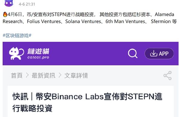Share the article using the share icon
The image size is (179, 117).
coord(168,76)
